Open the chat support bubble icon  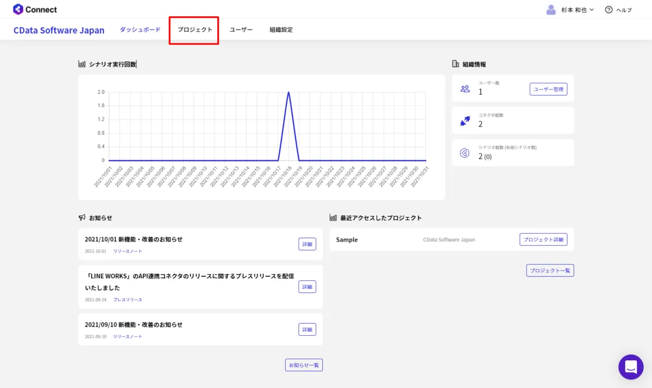tap(630, 367)
